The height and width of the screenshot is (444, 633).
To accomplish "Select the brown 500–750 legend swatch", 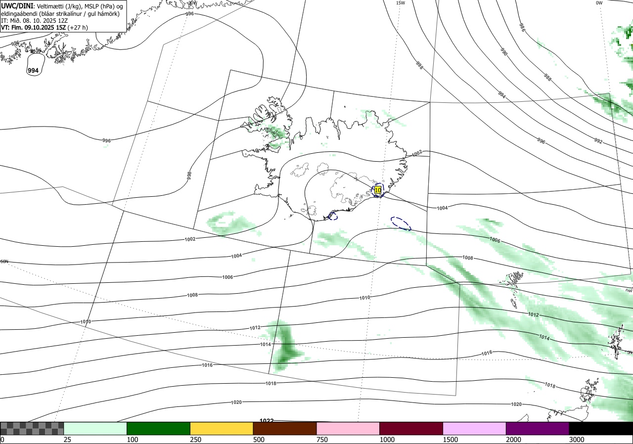I will [285, 428].
